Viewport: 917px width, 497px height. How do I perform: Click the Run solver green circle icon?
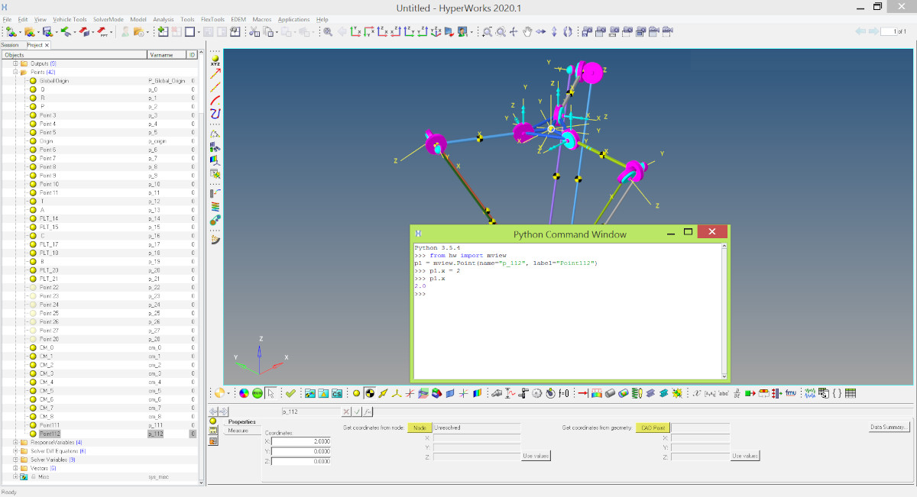[257, 393]
